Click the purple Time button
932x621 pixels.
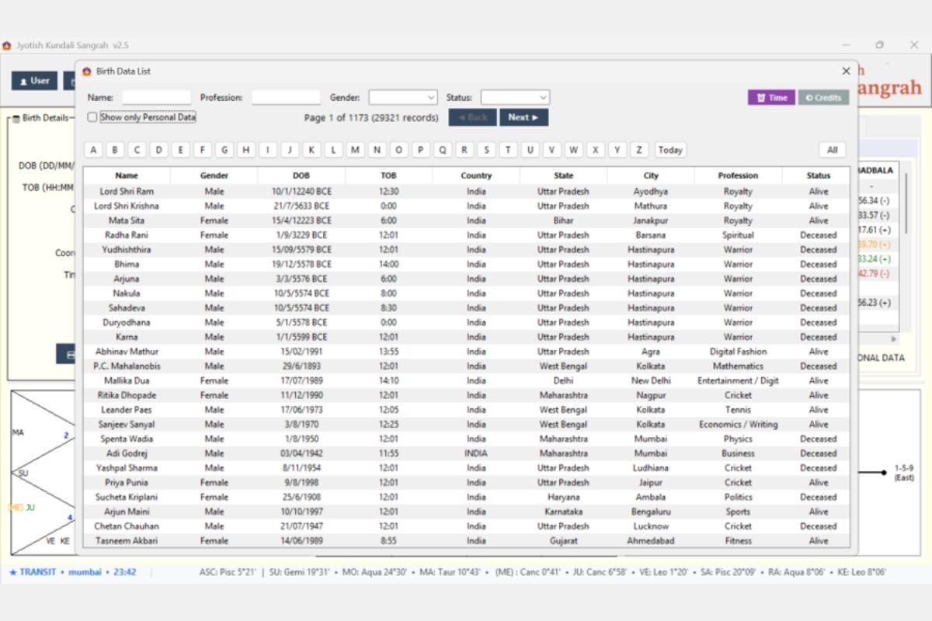click(x=771, y=98)
